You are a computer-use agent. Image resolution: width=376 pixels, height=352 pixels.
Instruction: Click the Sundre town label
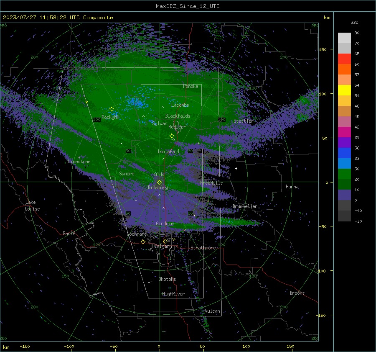click(x=127, y=174)
